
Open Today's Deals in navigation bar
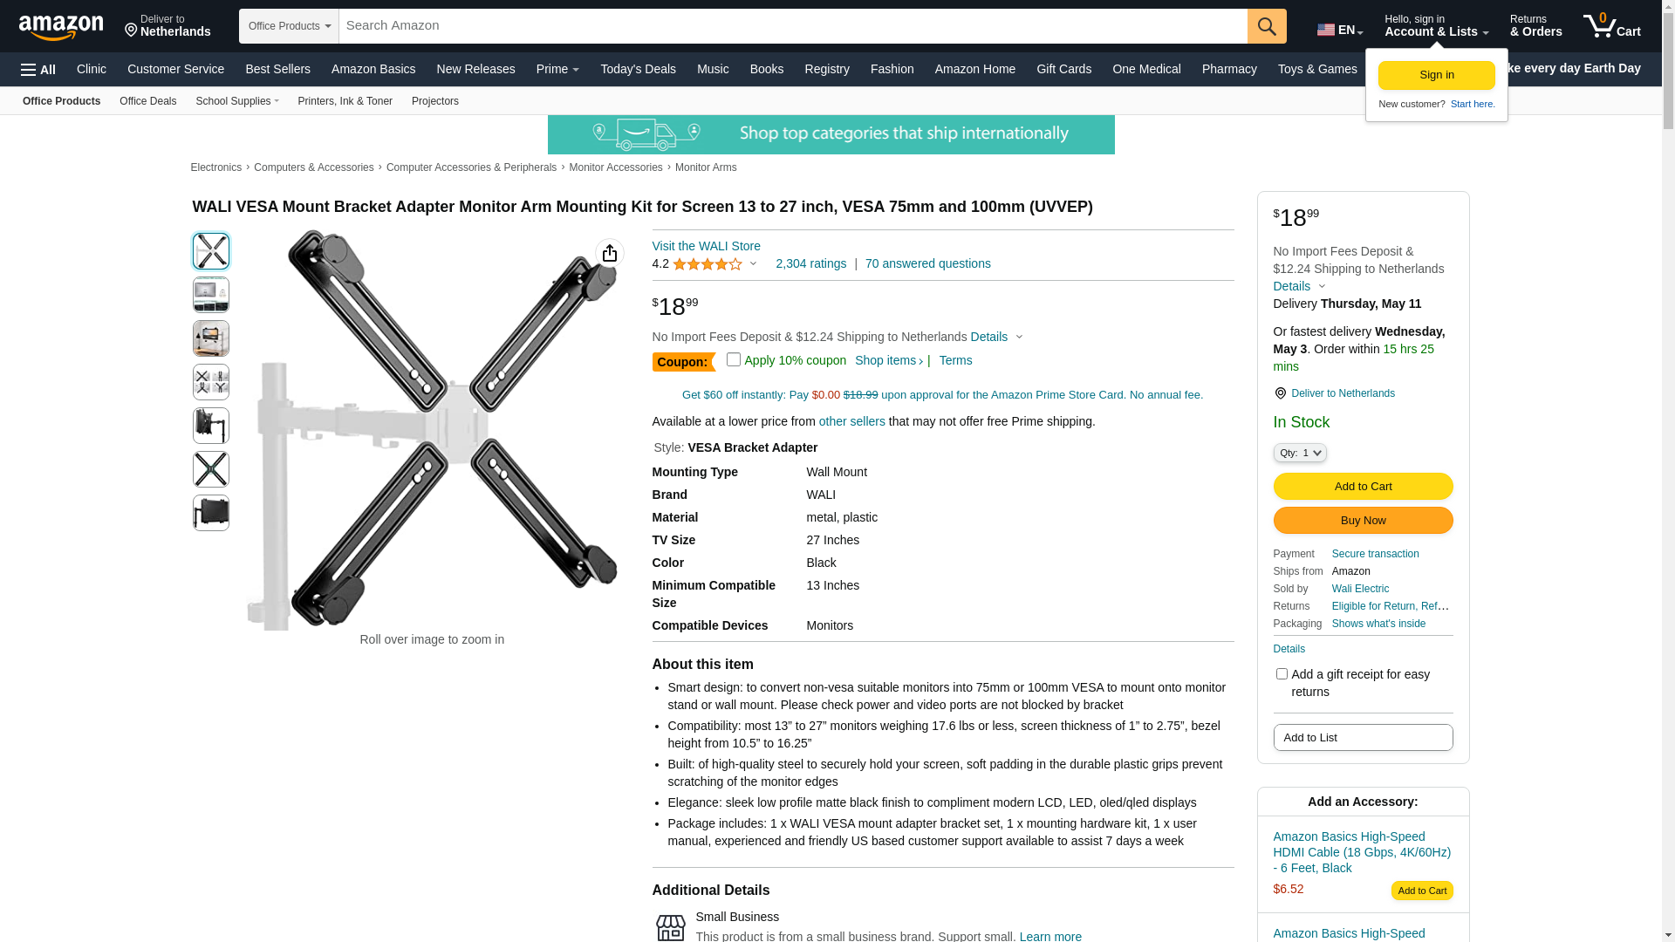pyautogui.click(x=638, y=69)
